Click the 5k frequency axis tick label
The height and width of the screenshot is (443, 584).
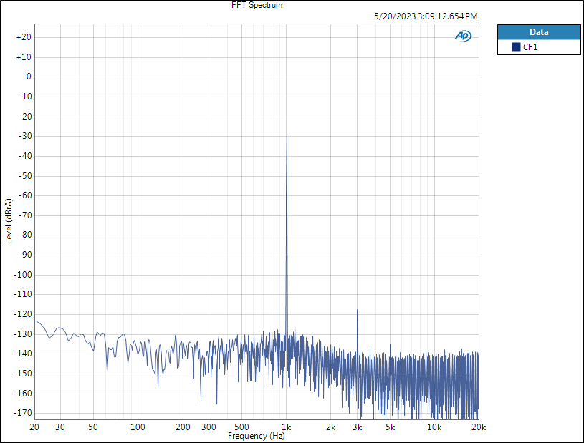(390, 427)
